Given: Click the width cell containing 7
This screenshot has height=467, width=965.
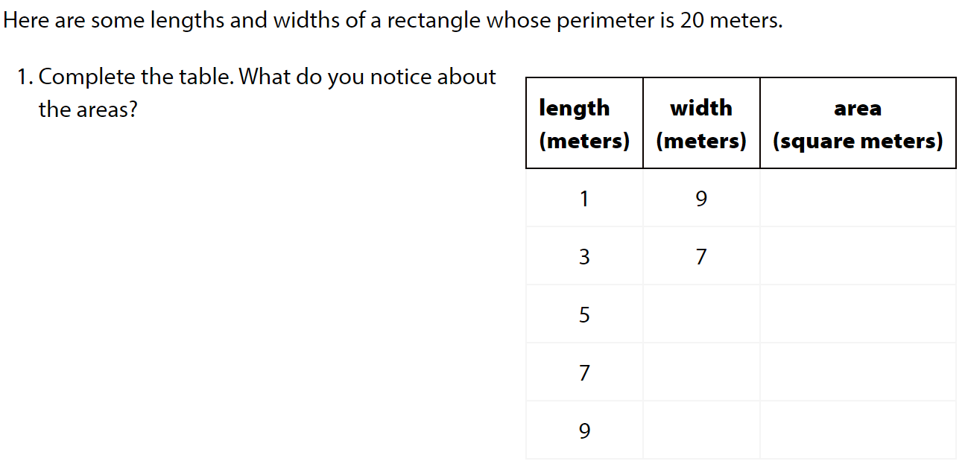Looking at the screenshot, I should [x=701, y=256].
